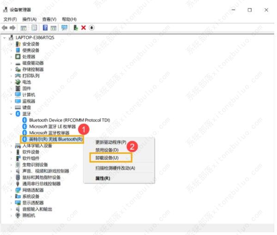
Task: Expand the 显示适配器 category
Action: (11, 203)
